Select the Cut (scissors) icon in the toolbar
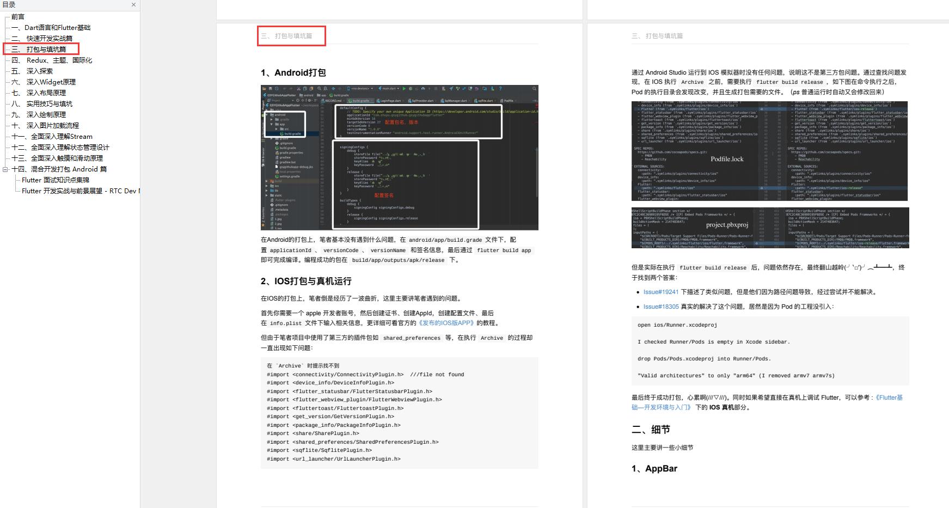The image size is (949, 508). (x=299, y=88)
